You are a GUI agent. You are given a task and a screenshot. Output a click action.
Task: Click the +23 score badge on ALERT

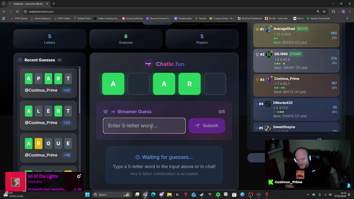(66, 123)
